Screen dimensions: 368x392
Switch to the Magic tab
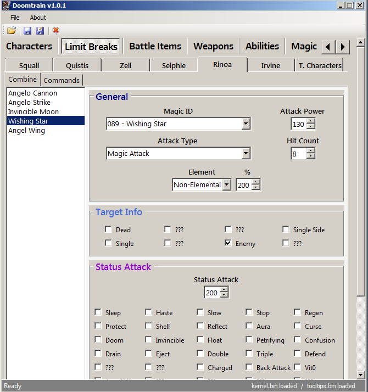(304, 46)
